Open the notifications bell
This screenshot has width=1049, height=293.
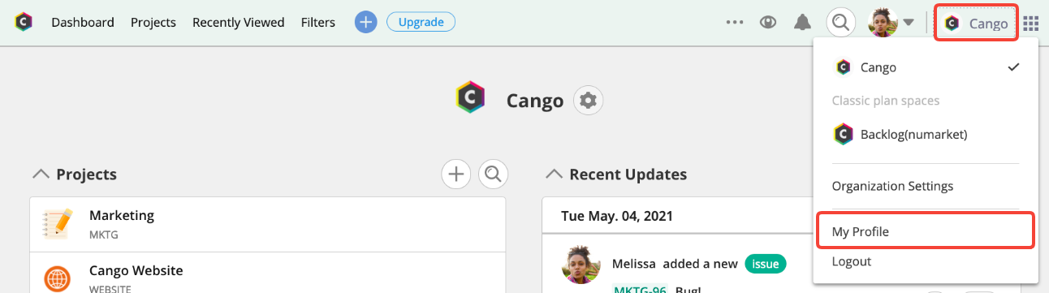pyautogui.click(x=802, y=23)
